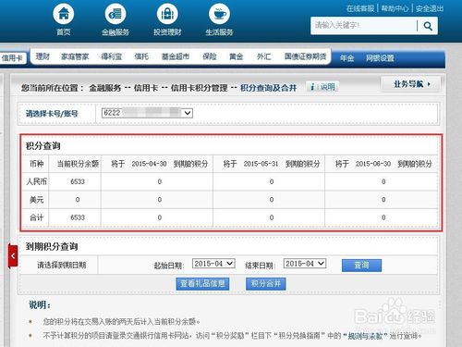Click the magnifier search icon

coord(428,26)
